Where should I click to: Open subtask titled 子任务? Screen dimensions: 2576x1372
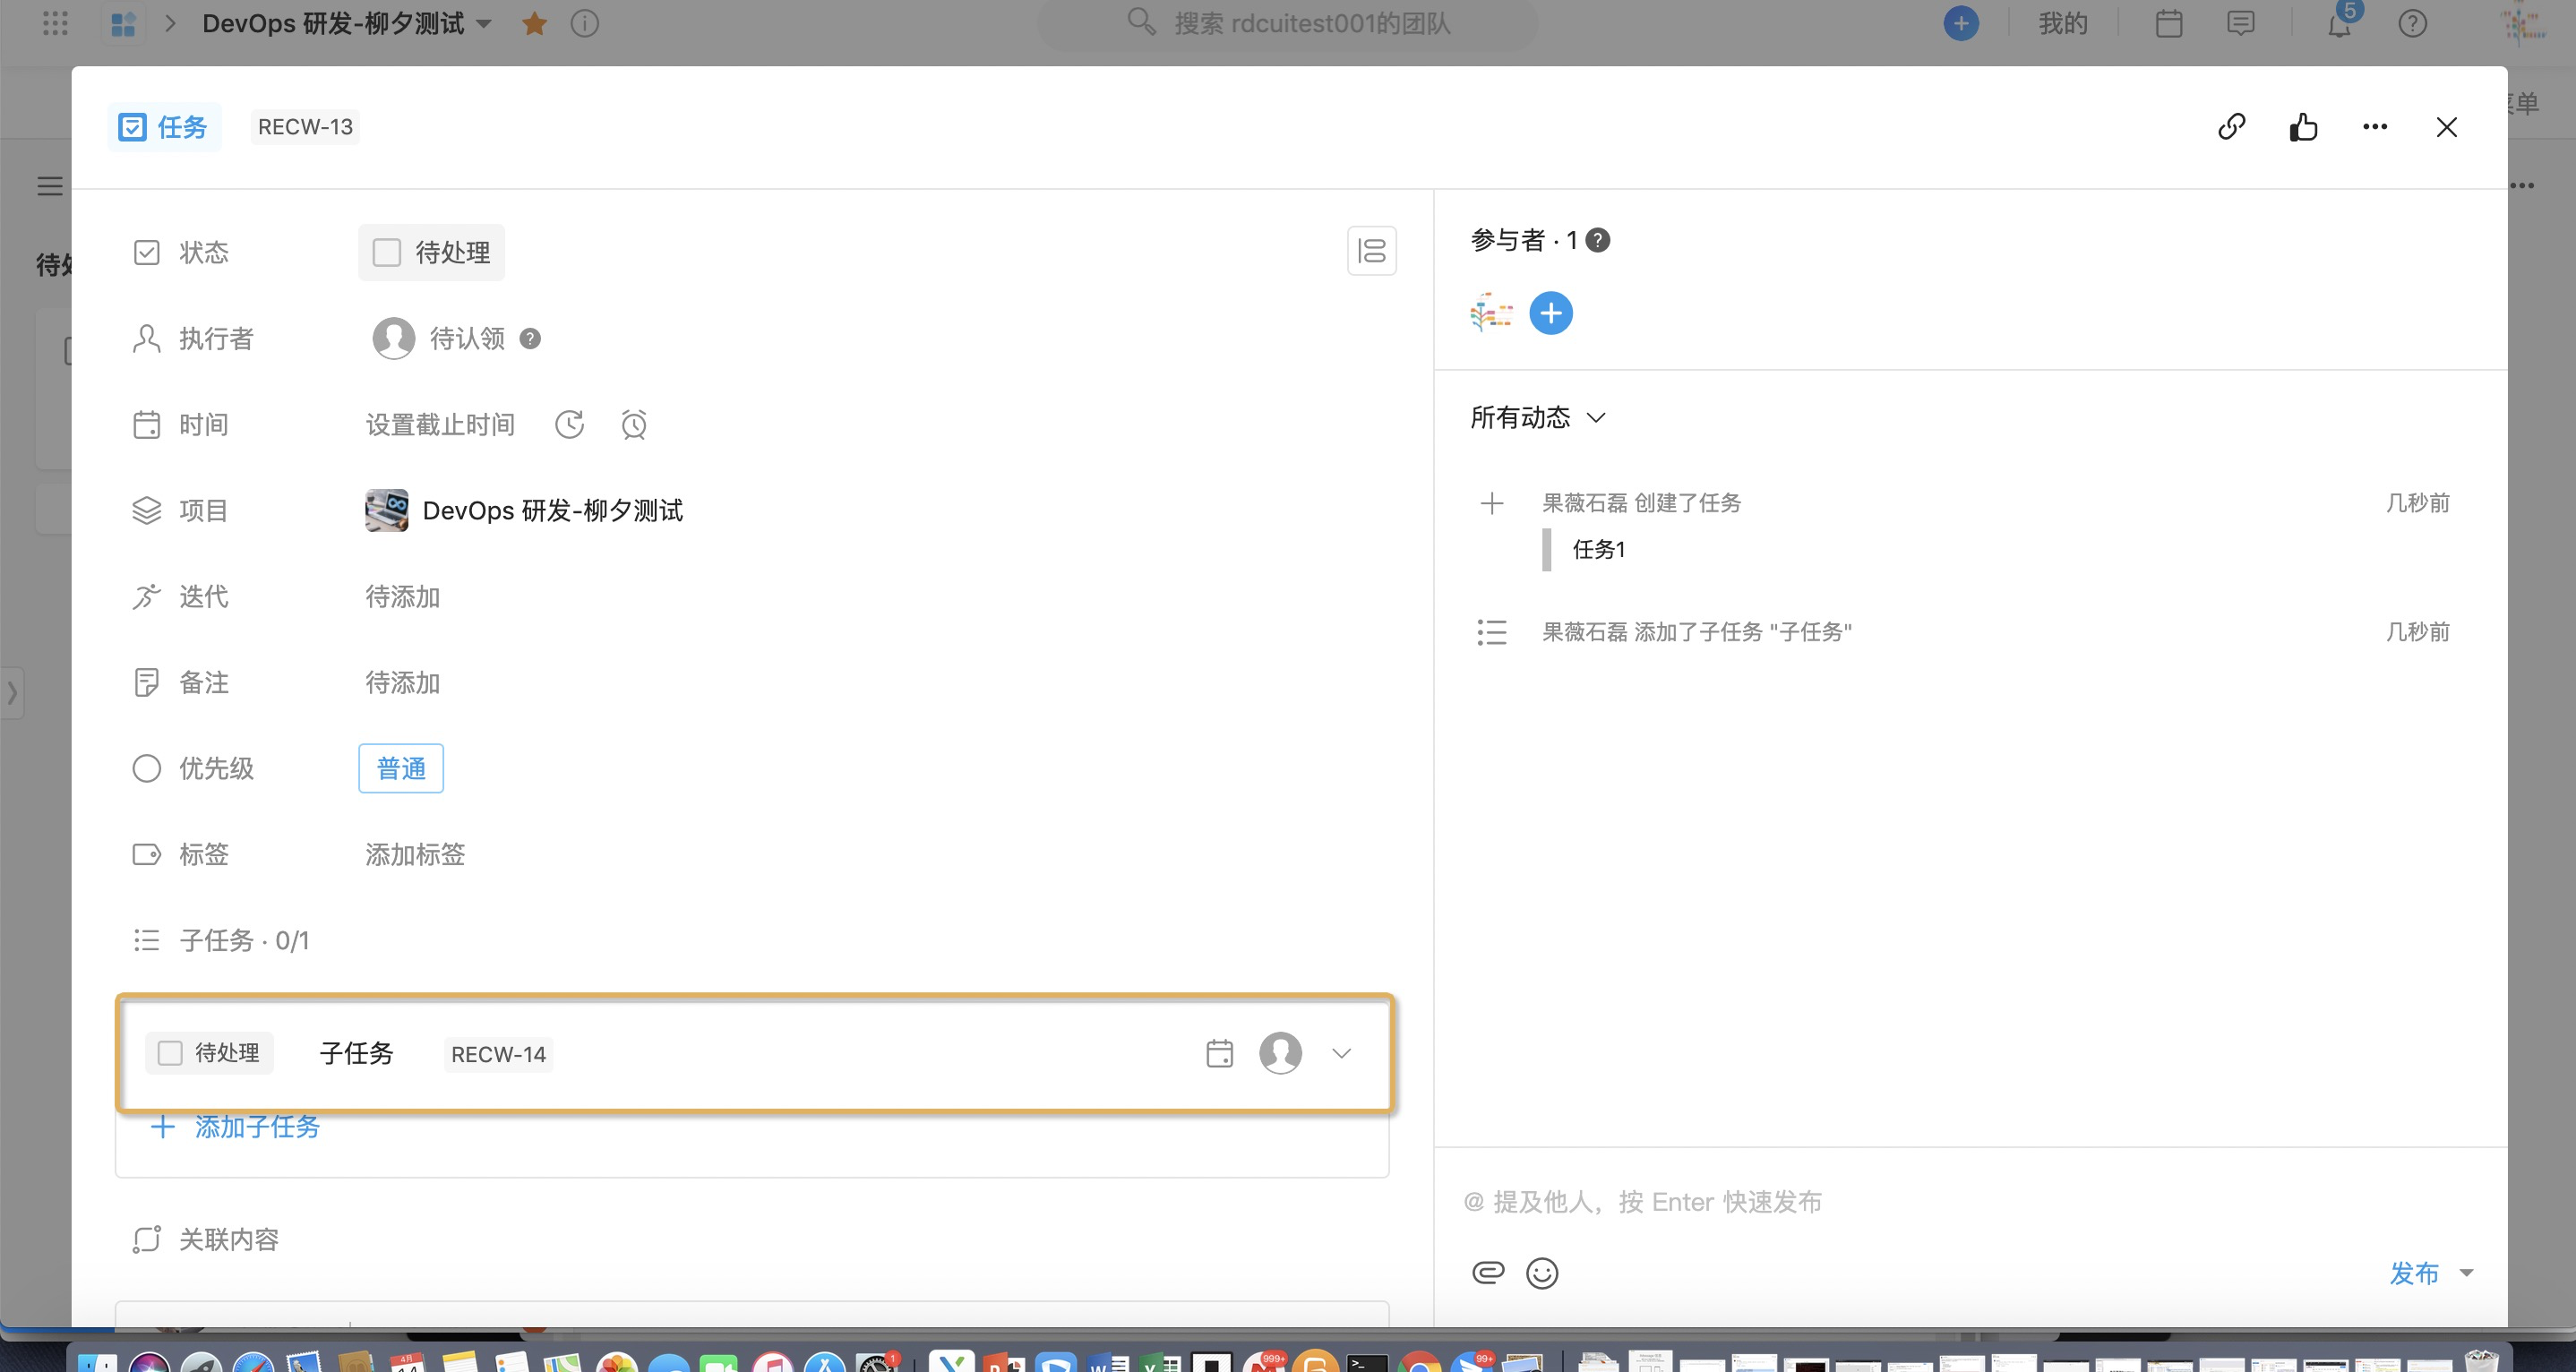pos(356,1053)
